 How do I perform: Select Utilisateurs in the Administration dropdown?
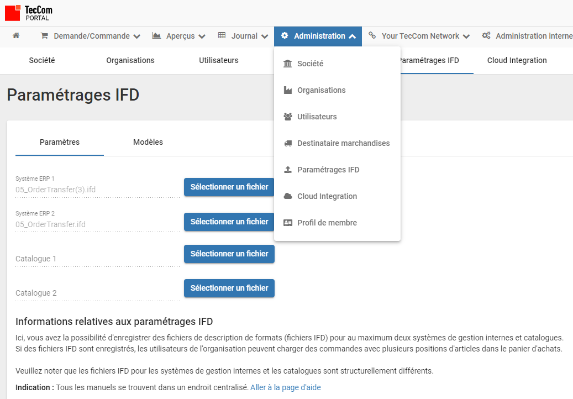coord(337,117)
